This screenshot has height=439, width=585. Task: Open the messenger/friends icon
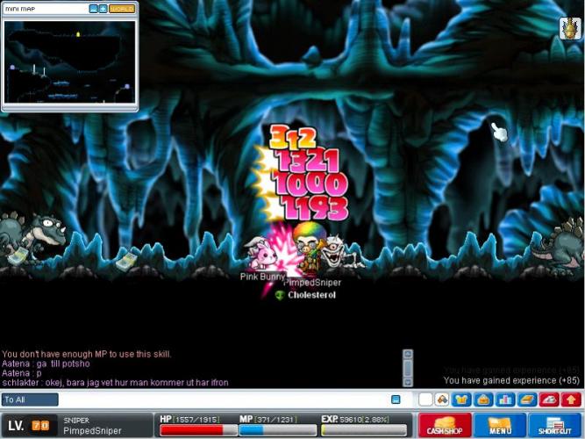[443, 399]
